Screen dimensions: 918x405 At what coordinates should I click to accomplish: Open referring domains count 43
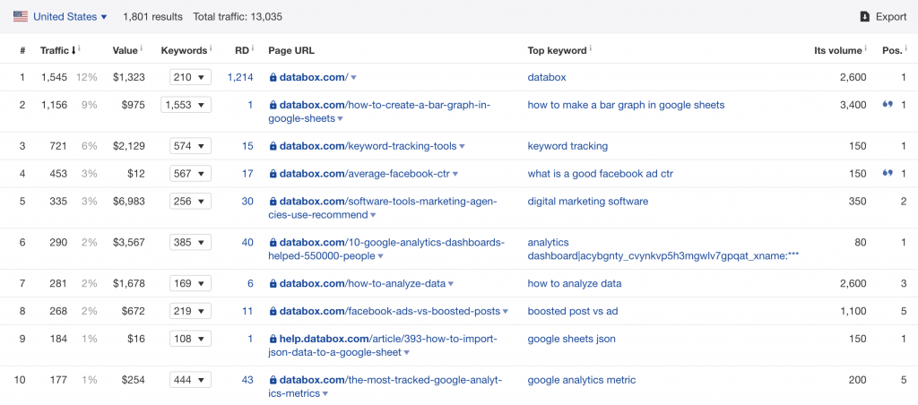click(x=247, y=381)
